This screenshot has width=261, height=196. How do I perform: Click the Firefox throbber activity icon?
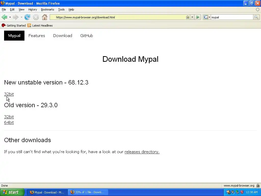(x=257, y=9)
